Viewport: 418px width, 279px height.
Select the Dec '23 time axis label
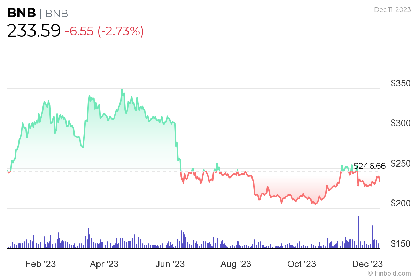(x=368, y=264)
